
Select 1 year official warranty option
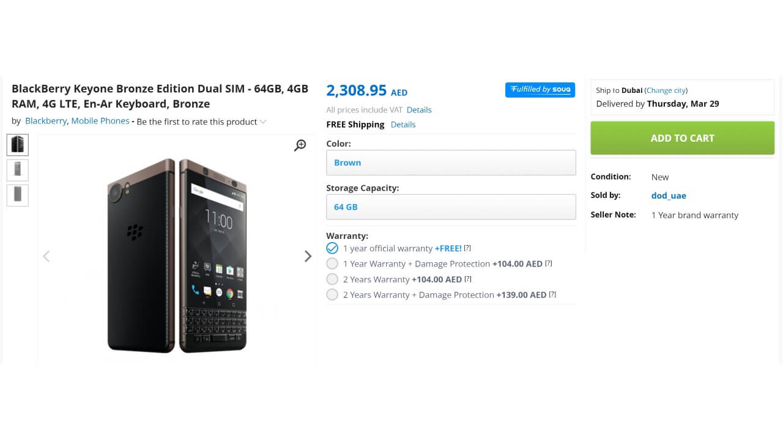point(332,248)
